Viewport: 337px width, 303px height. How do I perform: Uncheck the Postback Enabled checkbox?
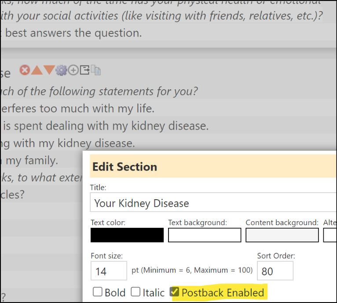(x=174, y=292)
